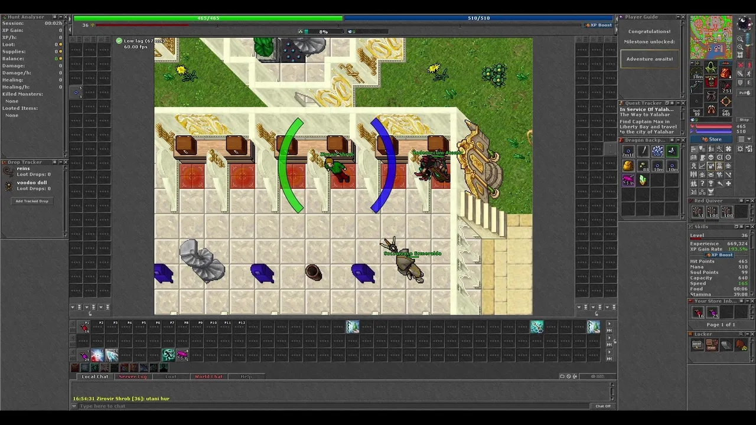
Task: Toggle the expert mode E button
Action: click(x=748, y=83)
